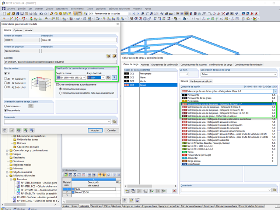
Task: Click the color swatch of Beton C25/30
Action: point(73,192)
